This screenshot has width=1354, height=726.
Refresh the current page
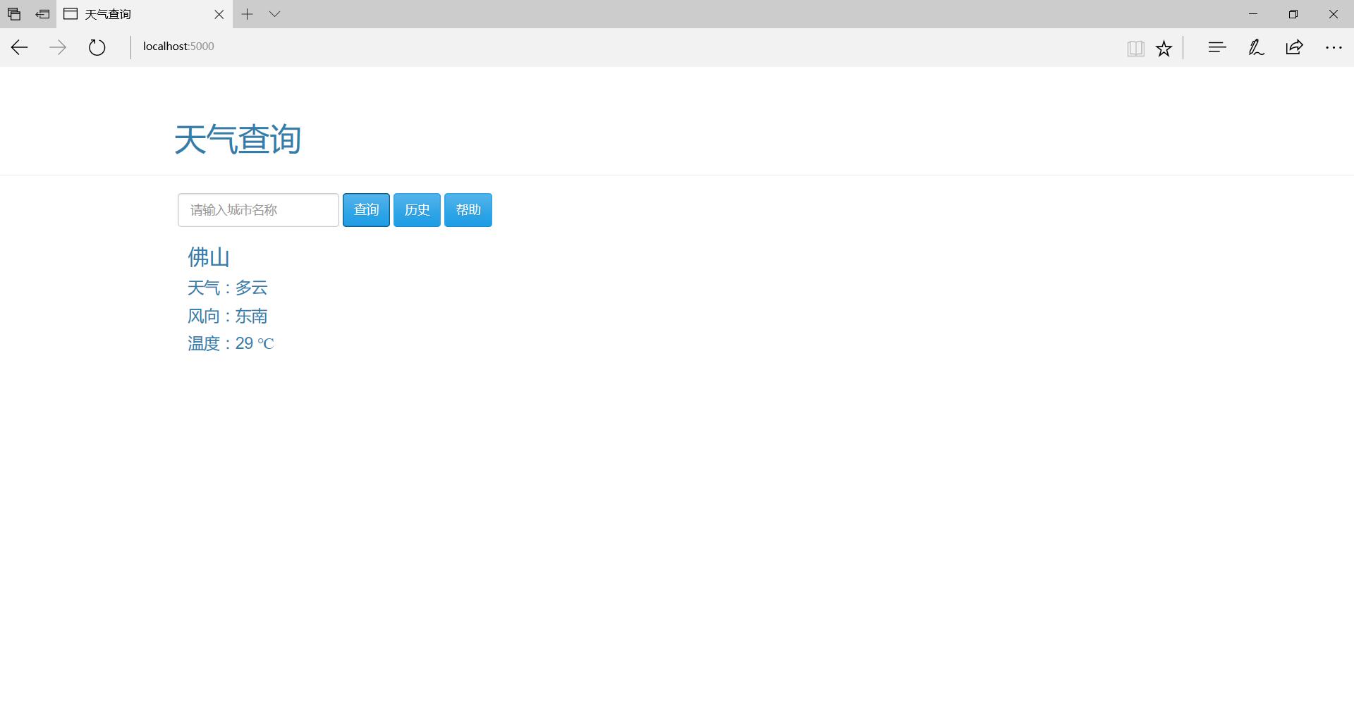97,47
